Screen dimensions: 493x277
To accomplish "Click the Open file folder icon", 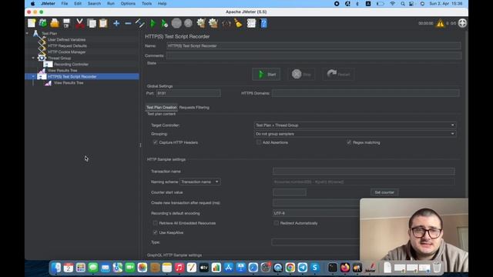I will coord(55,23).
